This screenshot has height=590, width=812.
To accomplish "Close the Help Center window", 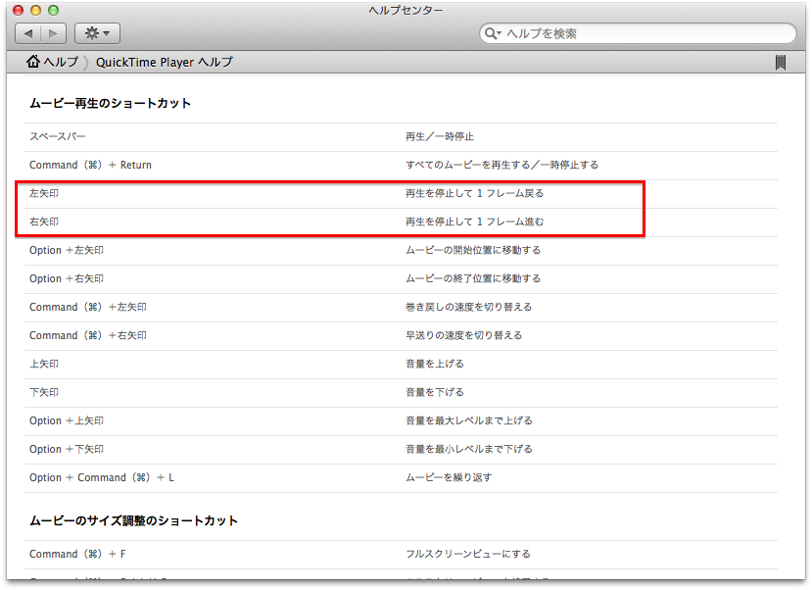I will (19, 11).
